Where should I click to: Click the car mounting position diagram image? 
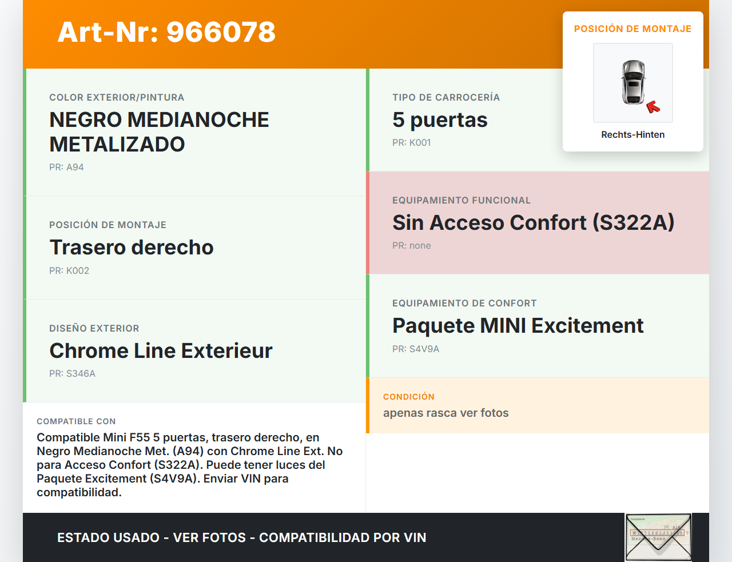point(633,83)
